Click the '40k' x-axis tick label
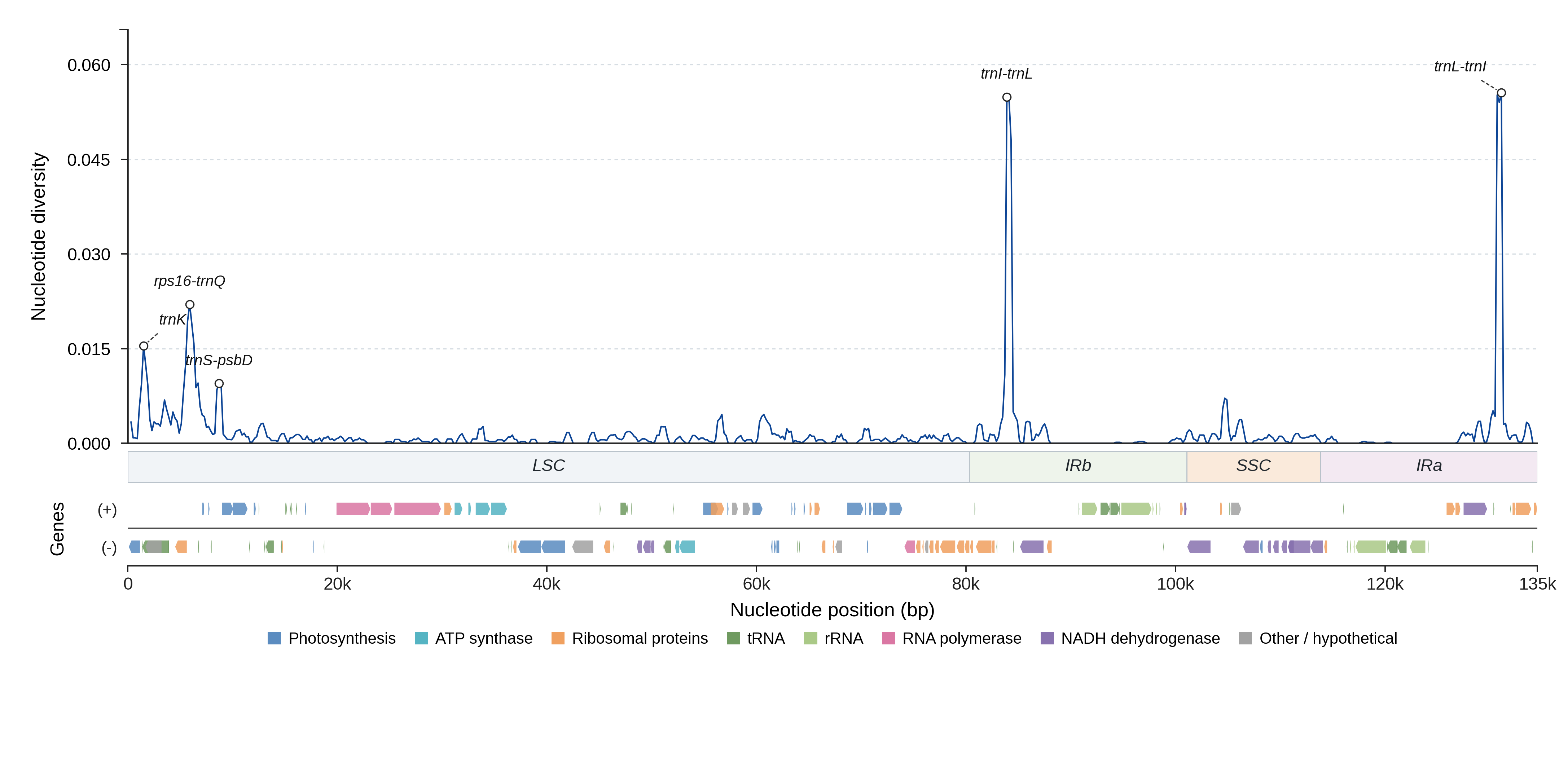The width and height of the screenshot is (1559, 758). (546, 585)
